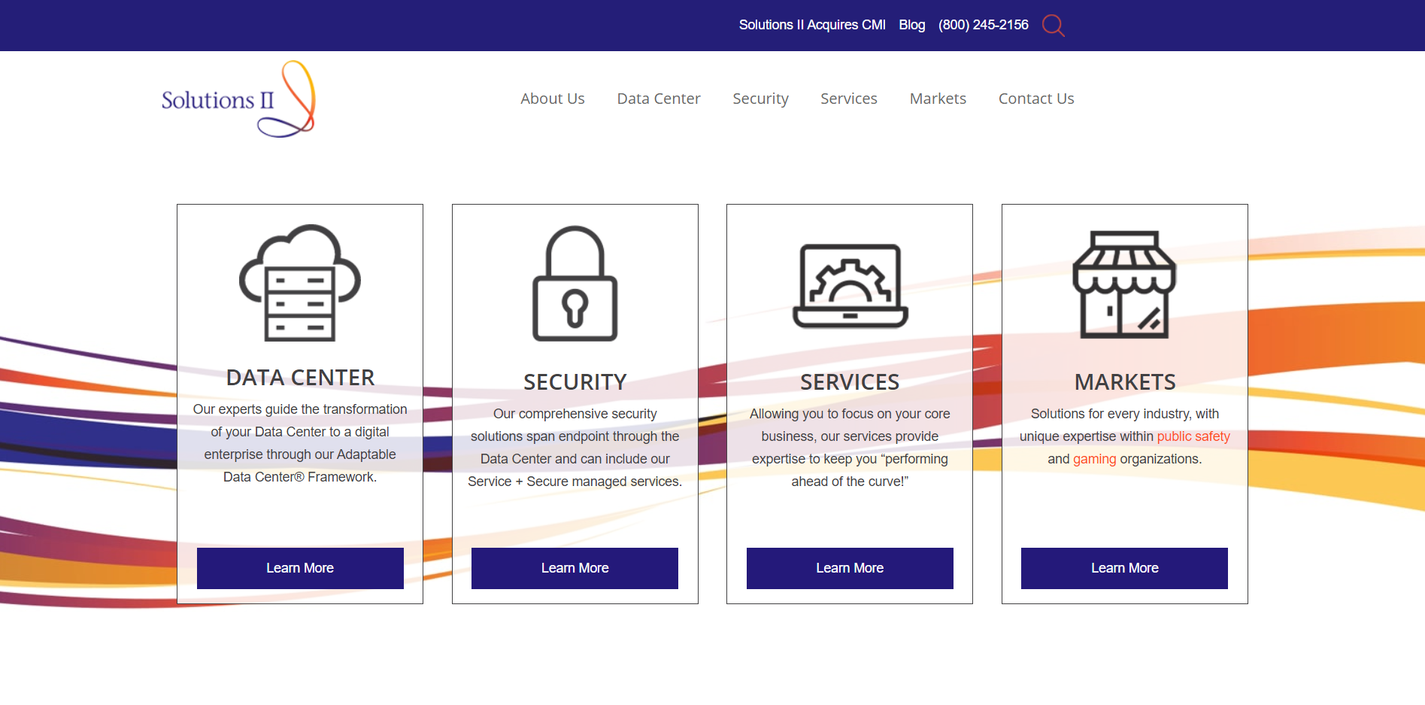The image size is (1425, 705).
Task: Click Learn More under Markets
Action: click(1125, 568)
